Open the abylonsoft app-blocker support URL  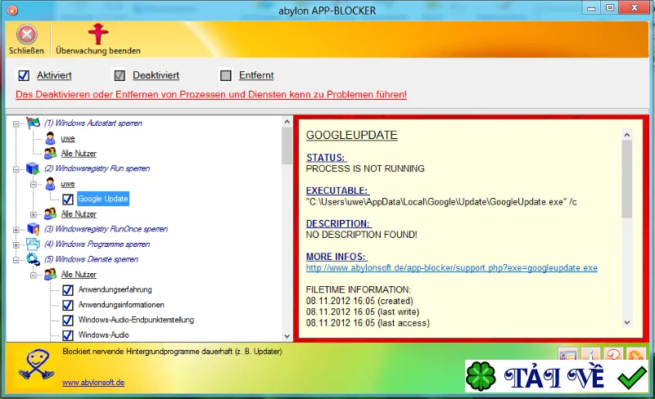tap(452, 268)
